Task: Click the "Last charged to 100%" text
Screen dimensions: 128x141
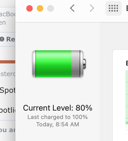Action: point(58,117)
